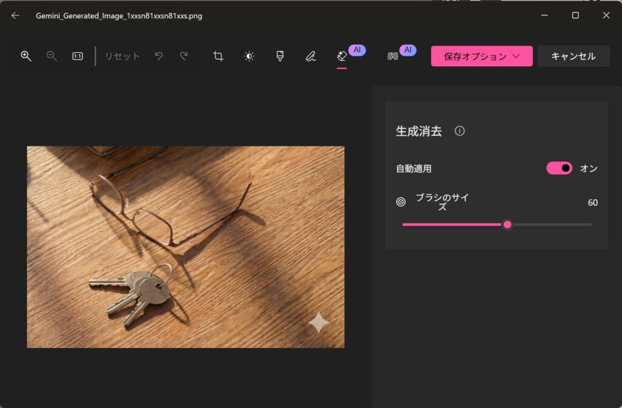
Task: Select the markup pen tool
Action: click(x=311, y=56)
